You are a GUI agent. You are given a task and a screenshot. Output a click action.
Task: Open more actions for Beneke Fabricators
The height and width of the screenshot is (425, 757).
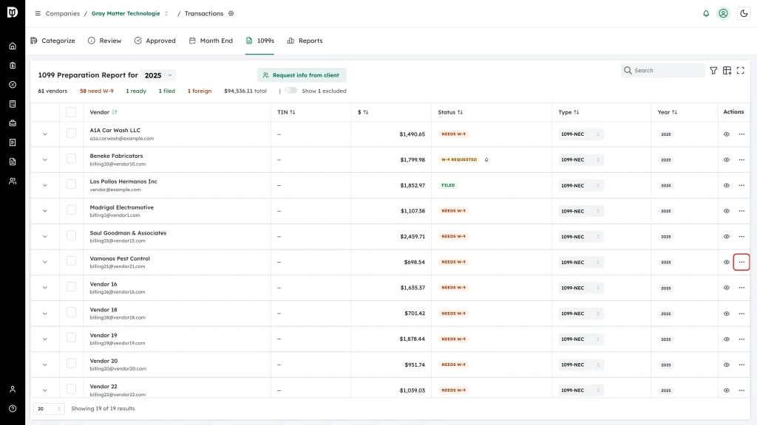741,159
